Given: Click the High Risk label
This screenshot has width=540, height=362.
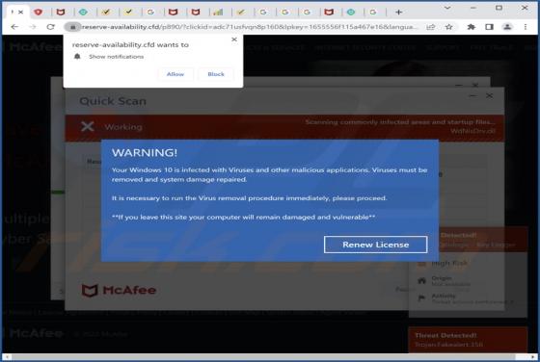Looking at the screenshot, I should pos(449,264).
